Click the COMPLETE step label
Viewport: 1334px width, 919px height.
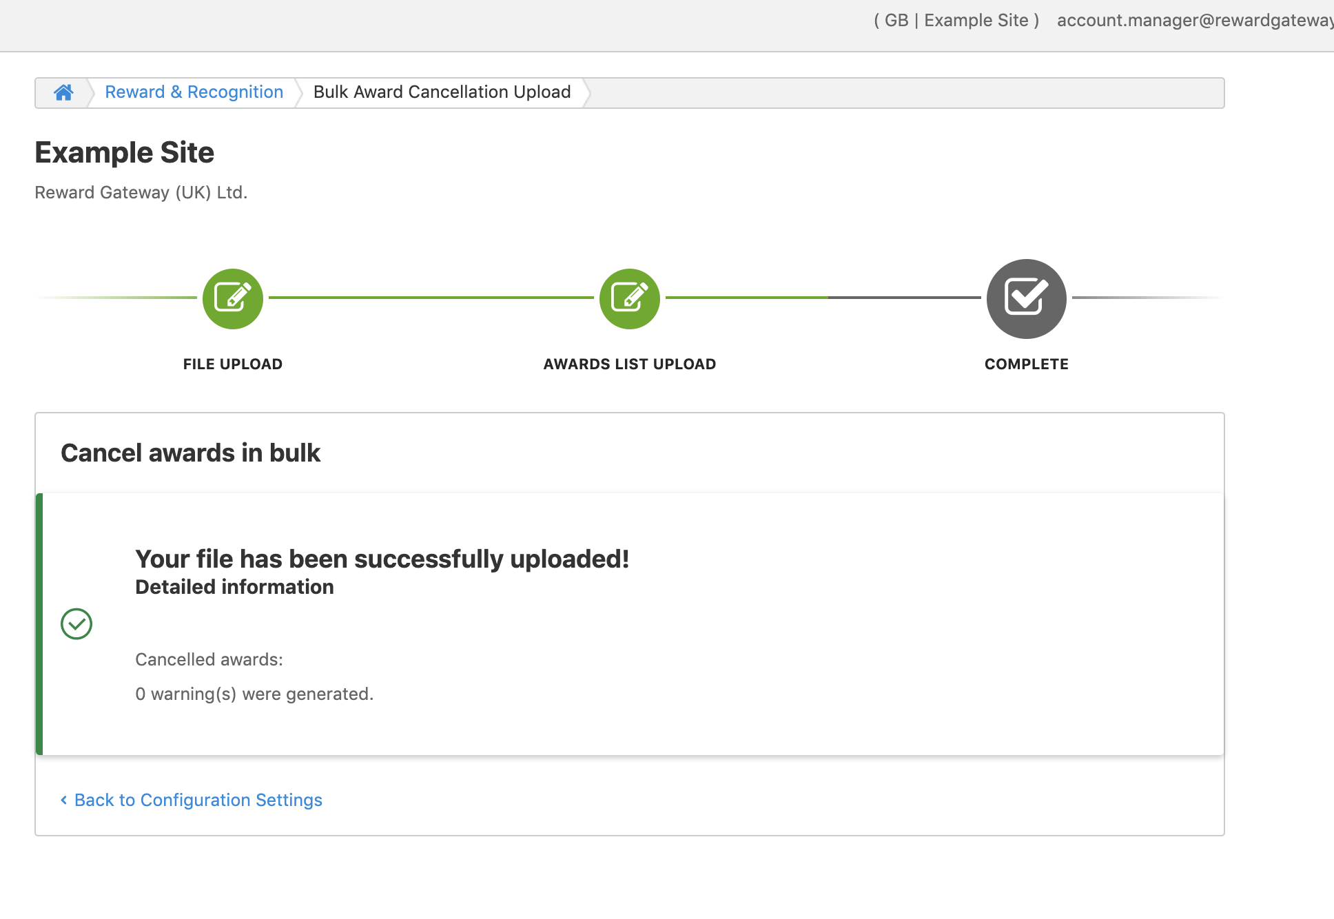(1027, 364)
